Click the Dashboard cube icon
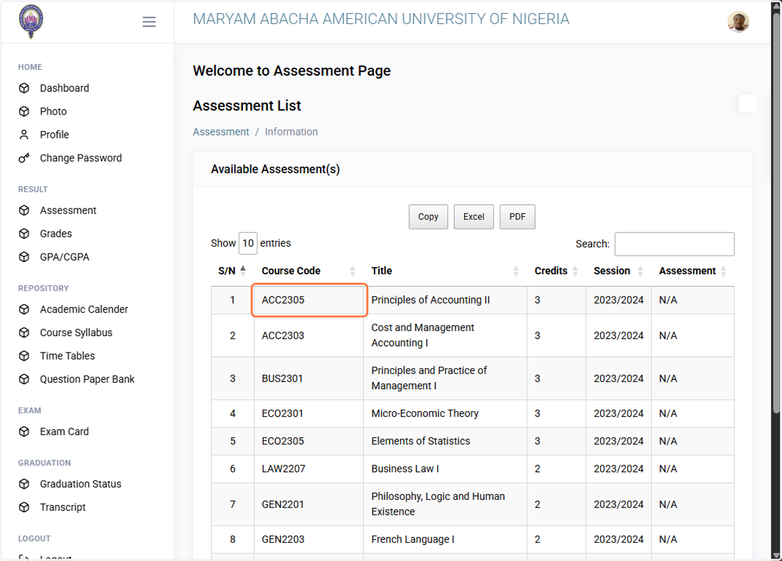782x561 pixels. tap(24, 88)
